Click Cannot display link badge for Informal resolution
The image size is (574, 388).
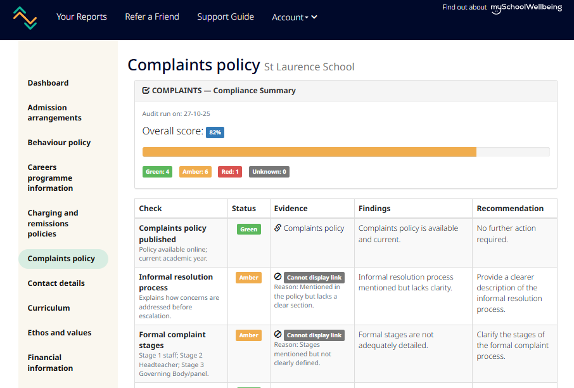coord(314,278)
